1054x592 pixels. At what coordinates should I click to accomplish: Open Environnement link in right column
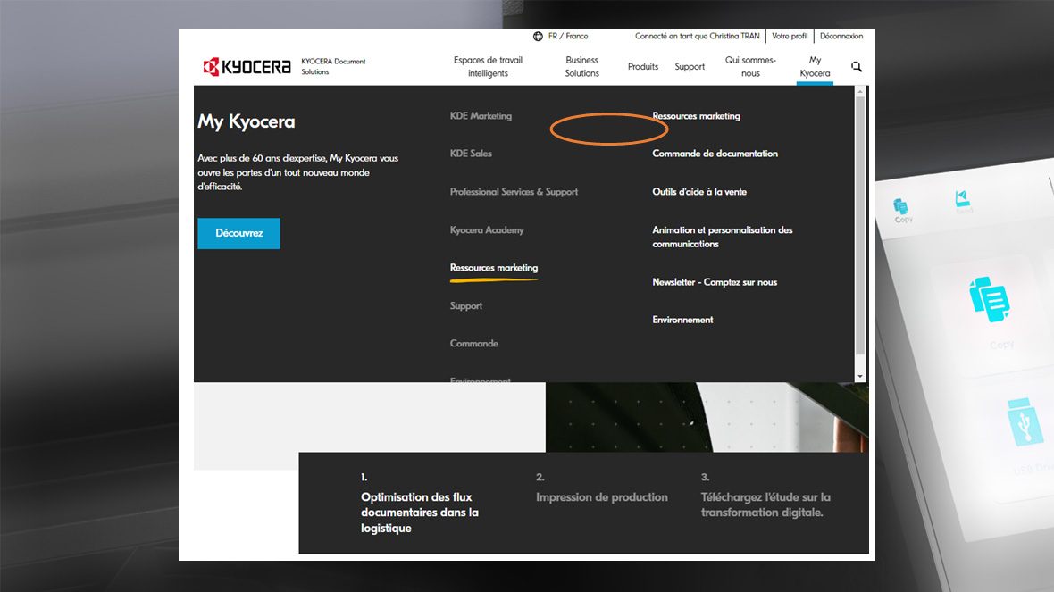pos(682,320)
